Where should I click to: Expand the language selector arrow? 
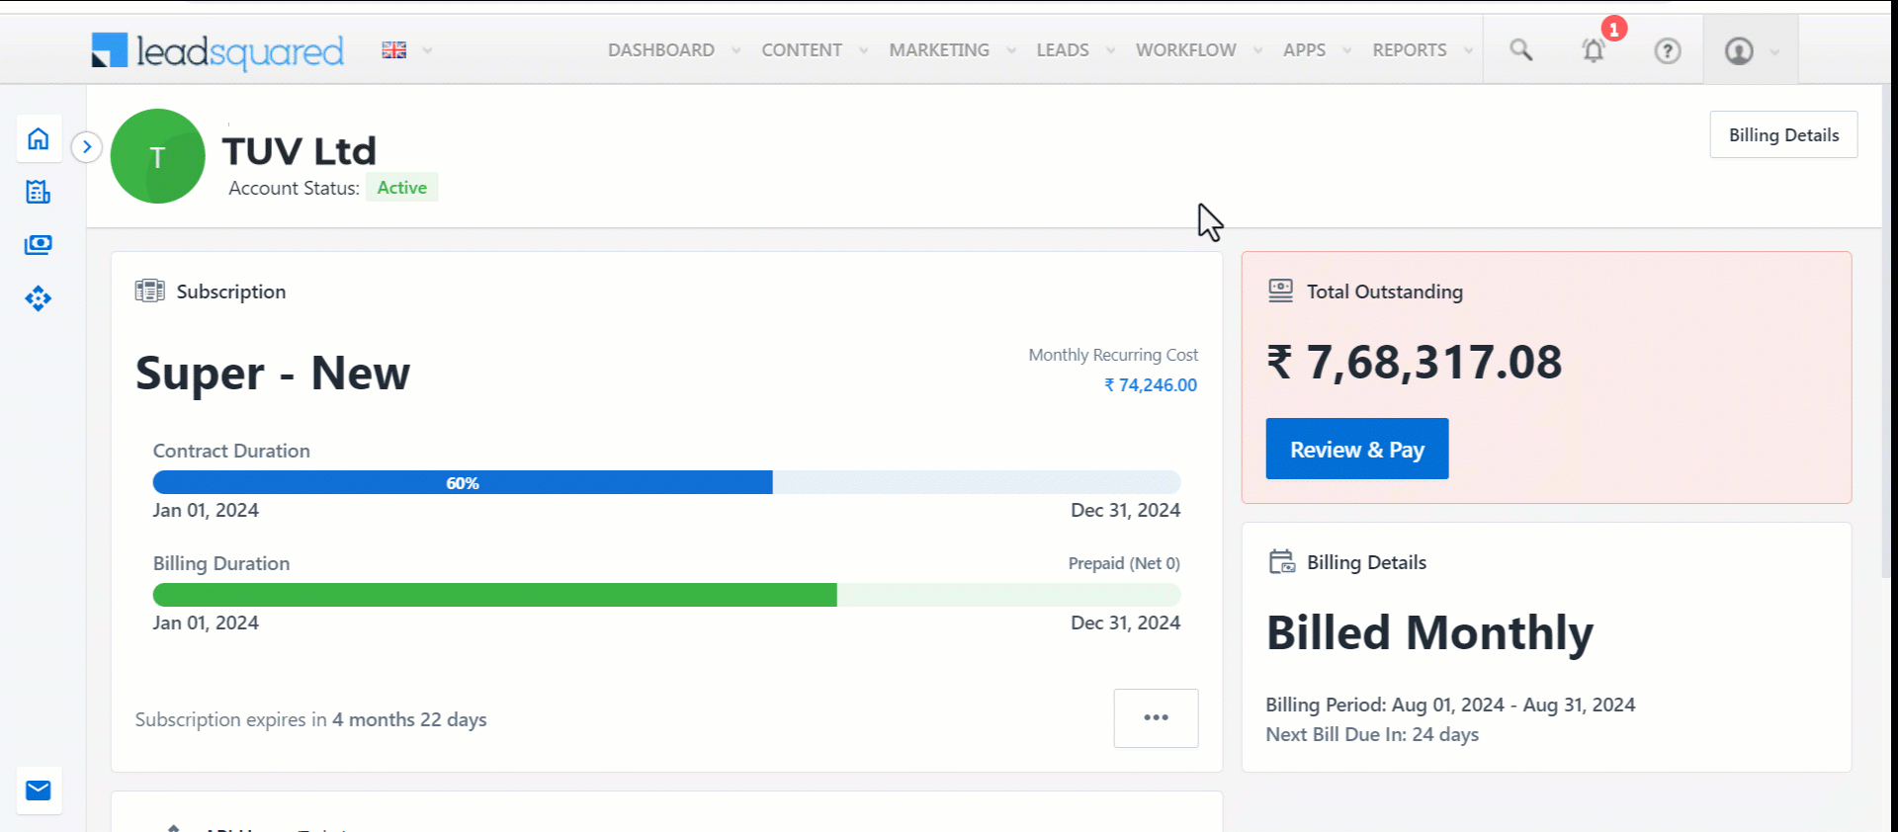coord(427,50)
